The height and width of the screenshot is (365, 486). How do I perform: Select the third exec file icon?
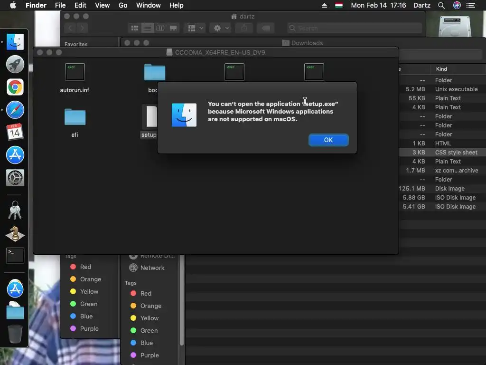[234, 72]
